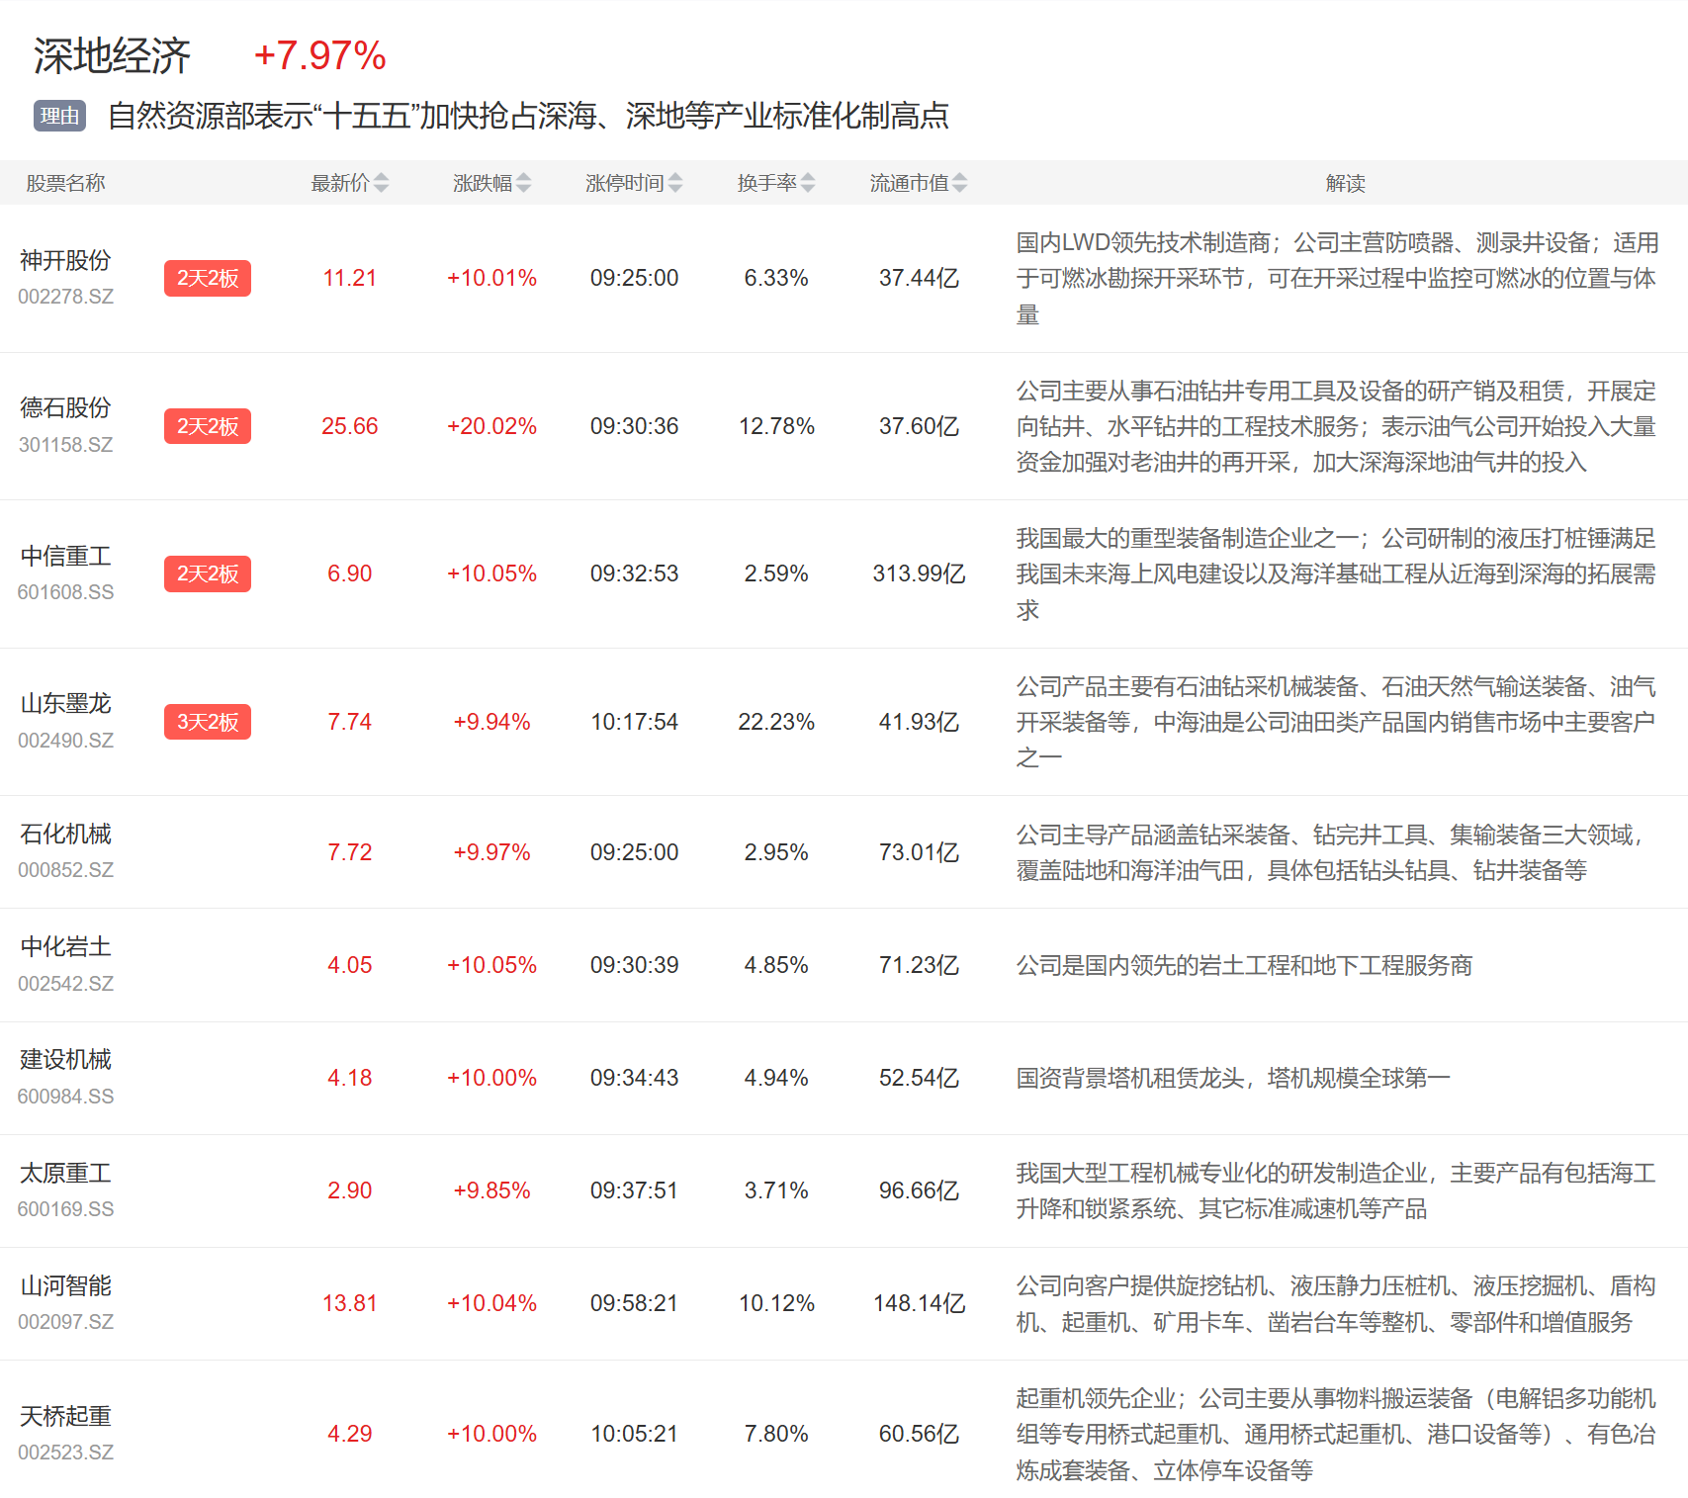1688x1498 pixels.
Task: Click 2天2板 badge for 神开股份
Action: coord(208,279)
